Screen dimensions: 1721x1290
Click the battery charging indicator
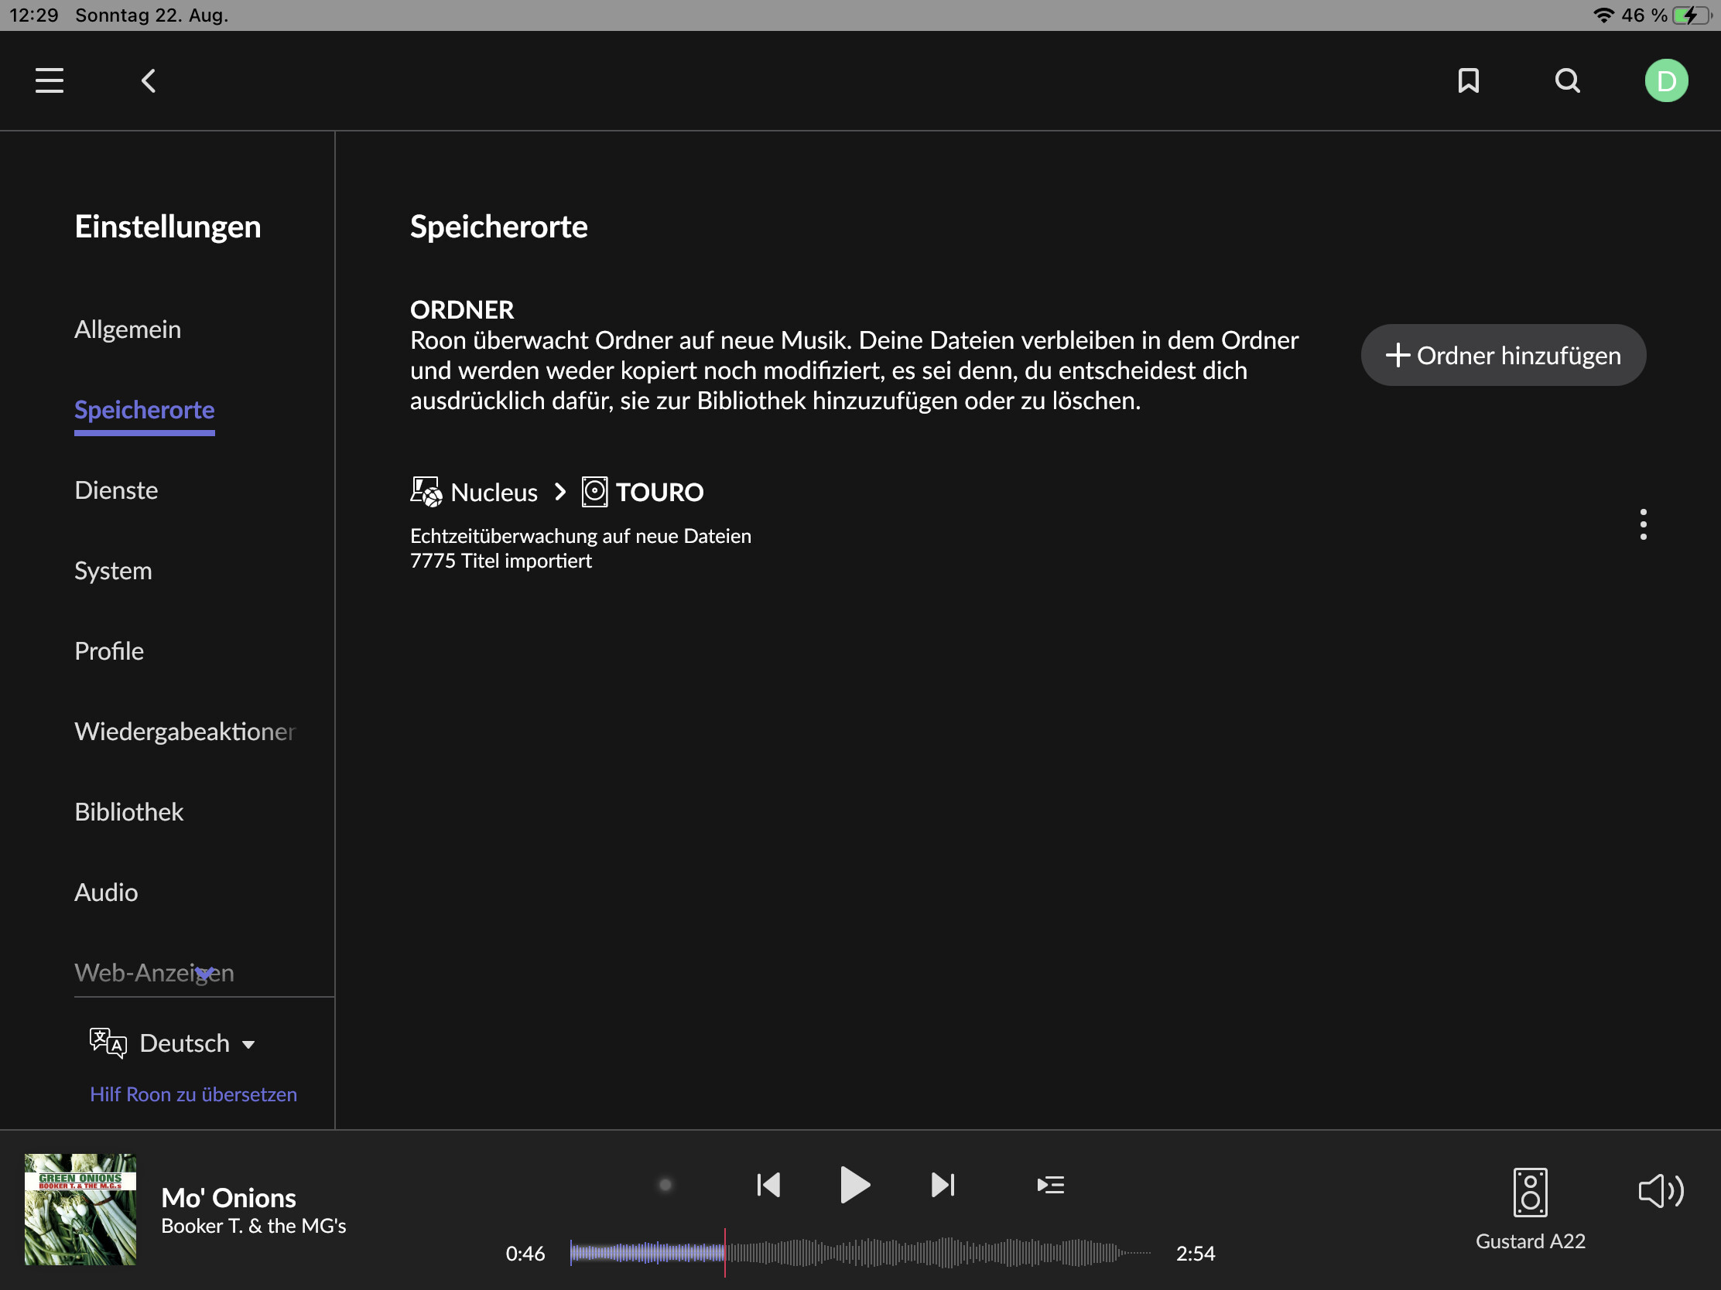coord(1692,15)
